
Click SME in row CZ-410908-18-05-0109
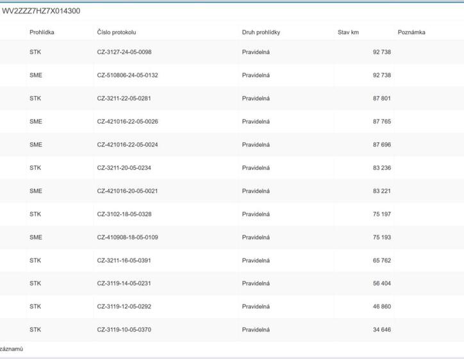[x=36, y=237]
